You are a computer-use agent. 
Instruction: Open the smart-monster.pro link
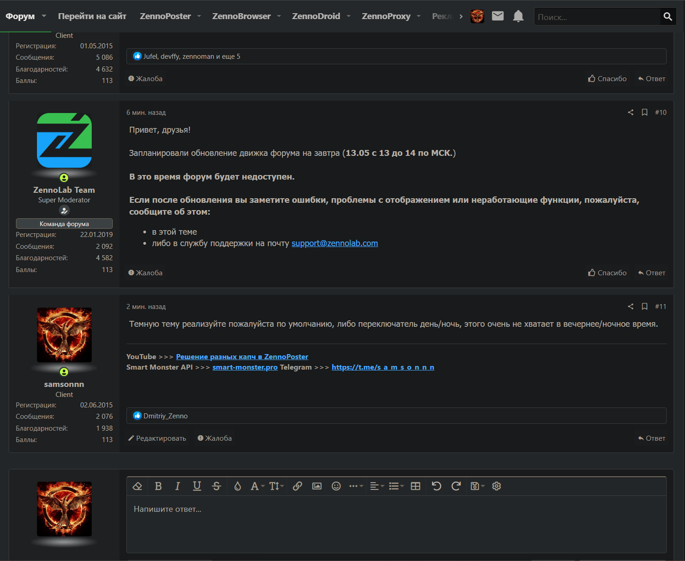tap(245, 367)
